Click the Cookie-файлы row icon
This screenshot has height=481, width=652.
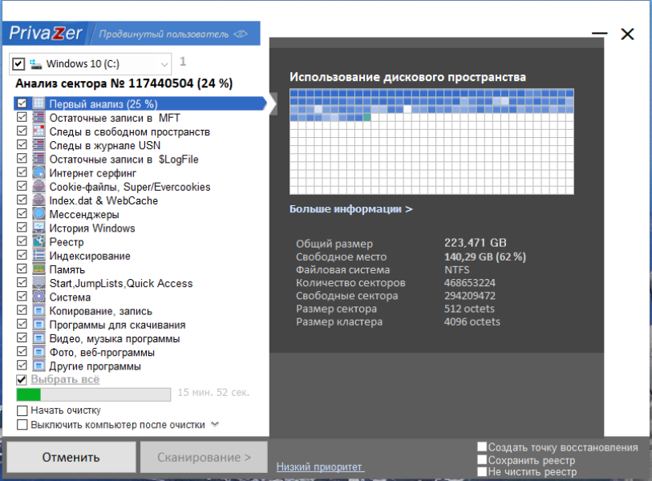click(38, 186)
